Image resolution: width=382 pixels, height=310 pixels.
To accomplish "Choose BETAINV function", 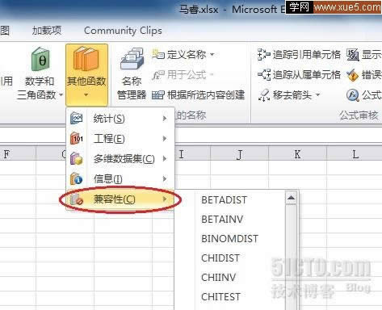I will [x=222, y=220].
